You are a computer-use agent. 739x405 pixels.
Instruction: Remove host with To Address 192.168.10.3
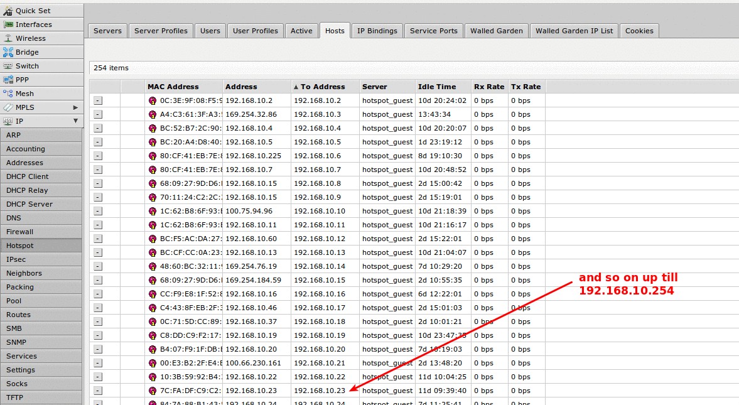pos(98,114)
